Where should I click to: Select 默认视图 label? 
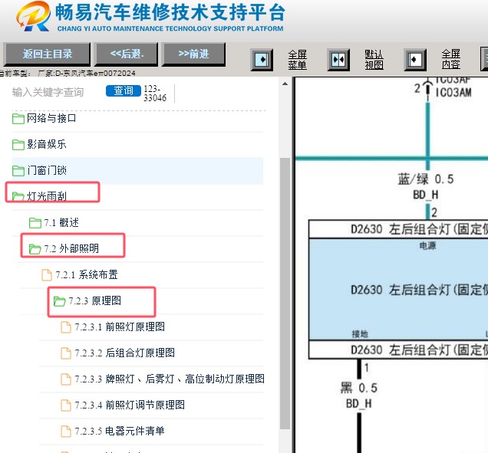(374, 59)
